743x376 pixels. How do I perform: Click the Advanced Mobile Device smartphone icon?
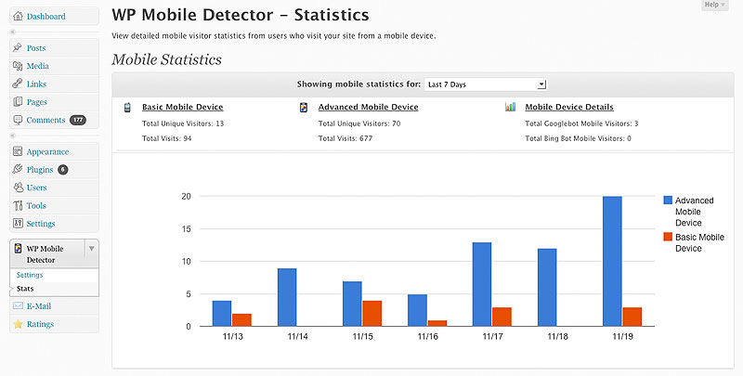point(304,108)
